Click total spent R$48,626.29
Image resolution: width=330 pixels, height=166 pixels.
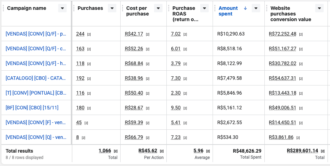[247, 151]
